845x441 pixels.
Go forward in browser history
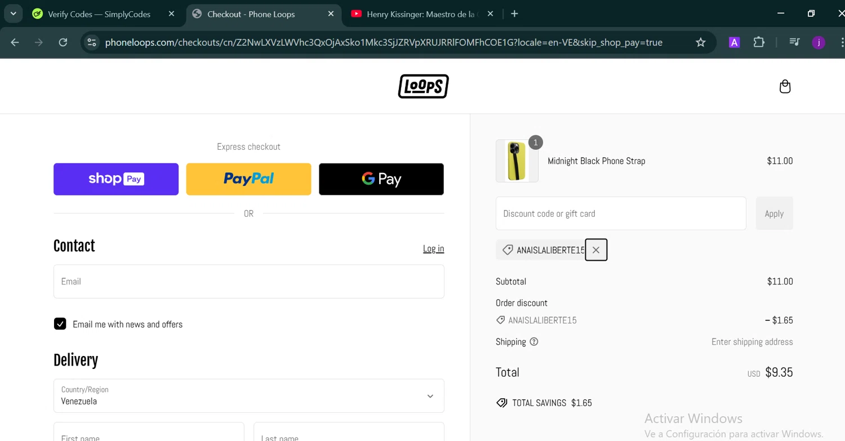[39, 42]
